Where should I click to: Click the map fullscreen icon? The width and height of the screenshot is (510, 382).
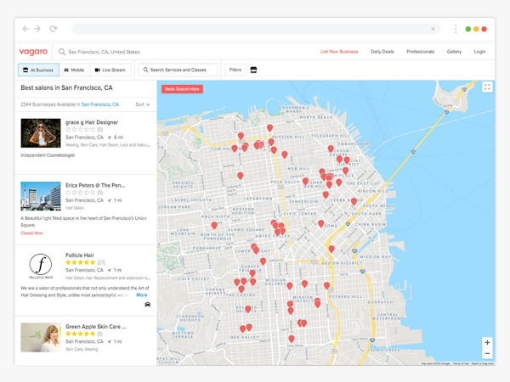coord(487,87)
